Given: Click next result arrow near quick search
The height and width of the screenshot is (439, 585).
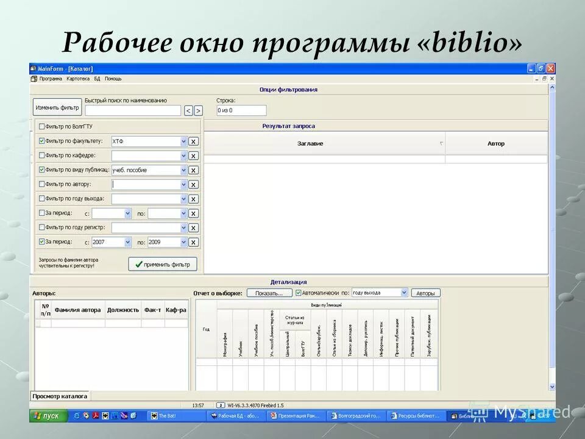Looking at the screenshot, I should 197,110.
